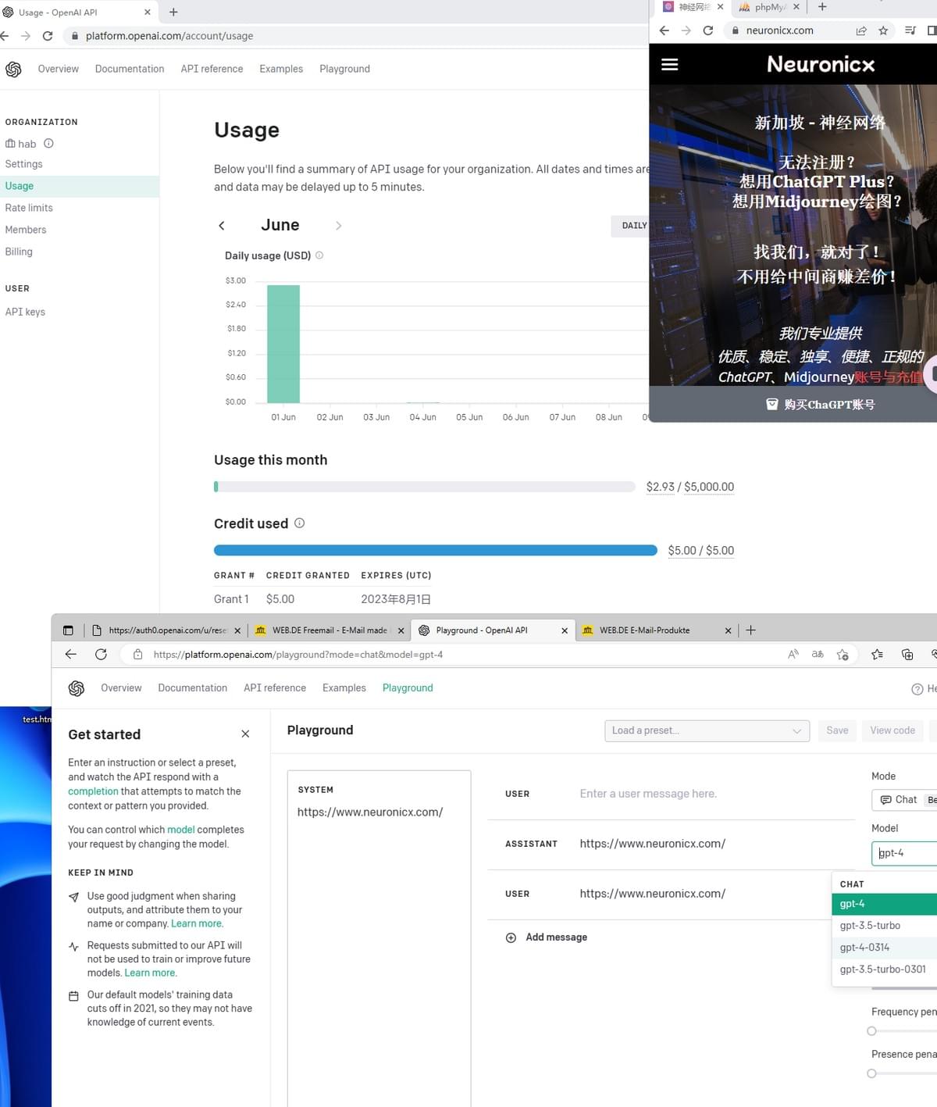Close the Usage - OpenAI API tab
The height and width of the screenshot is (1107, 937).
(147, 12)
